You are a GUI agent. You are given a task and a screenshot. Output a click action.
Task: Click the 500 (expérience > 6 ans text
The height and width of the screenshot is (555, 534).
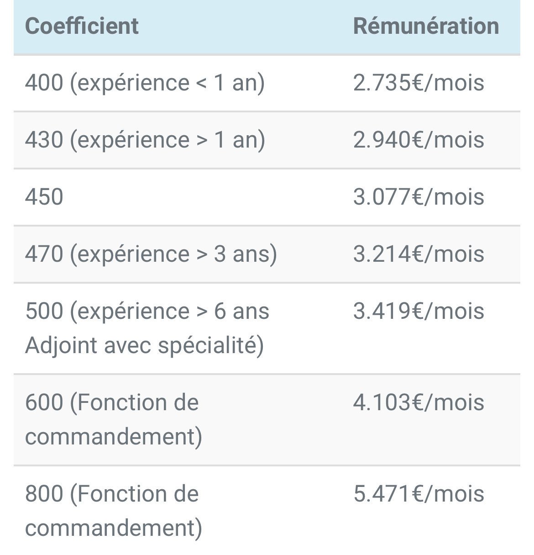[147, 311]
